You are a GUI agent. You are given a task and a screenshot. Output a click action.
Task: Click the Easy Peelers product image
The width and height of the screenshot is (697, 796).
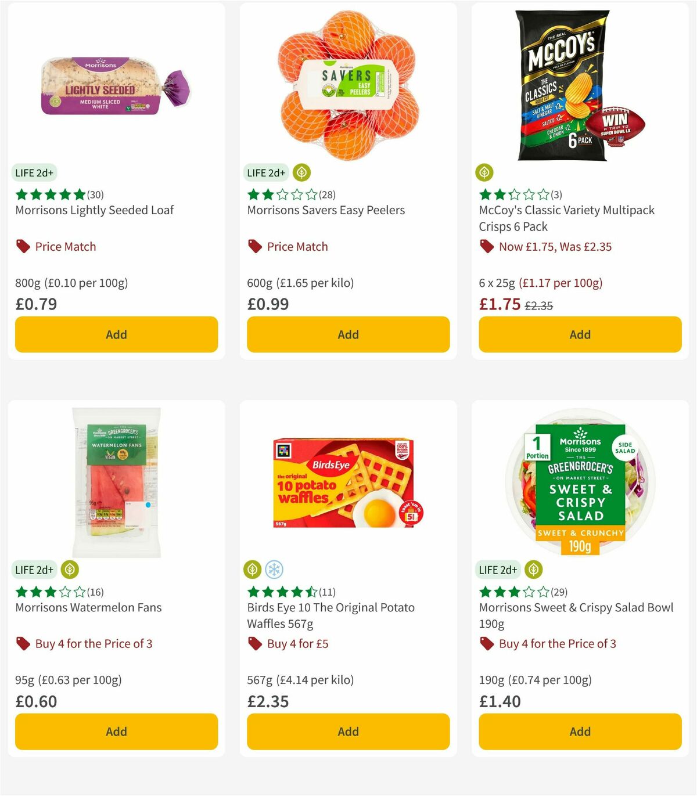(x=347, y=85)
